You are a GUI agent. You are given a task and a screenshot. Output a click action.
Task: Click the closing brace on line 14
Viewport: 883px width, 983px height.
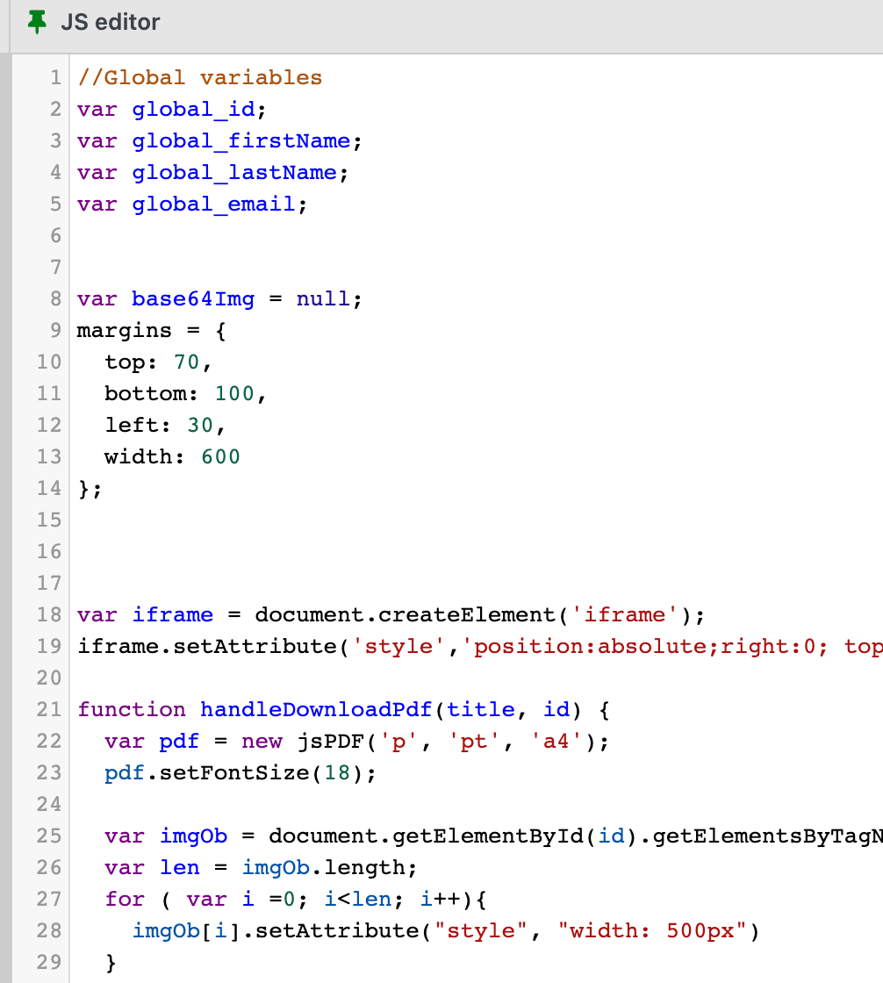(x=83, y=488)
